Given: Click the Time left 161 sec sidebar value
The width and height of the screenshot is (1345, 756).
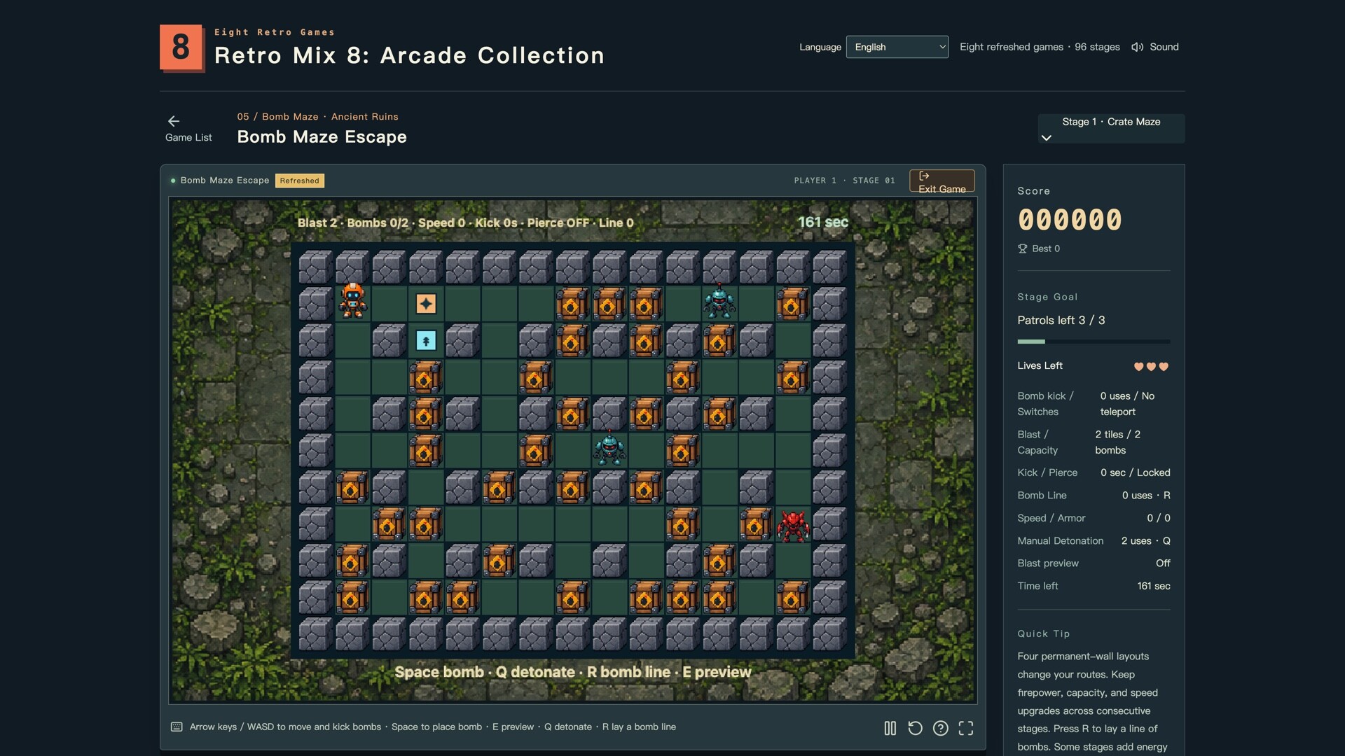Looking at the screenshot, I should 1154,587.
